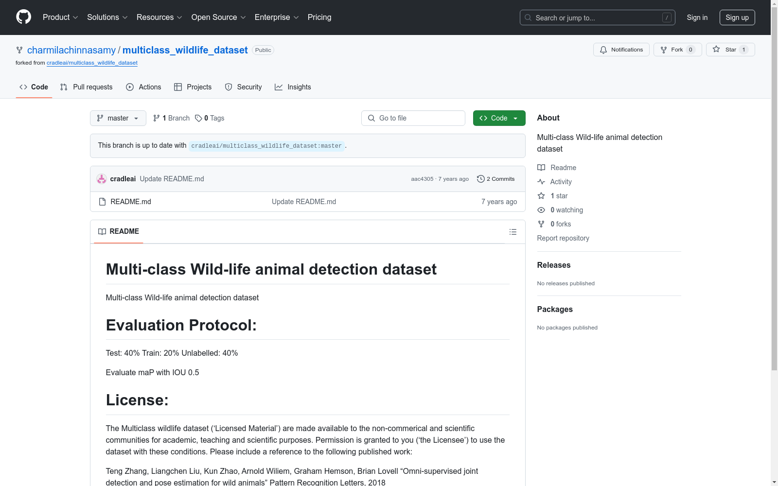
Task: Open the Releases heading link
Action: tap(554, 265)
